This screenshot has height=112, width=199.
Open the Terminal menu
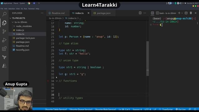click(31, 9)
